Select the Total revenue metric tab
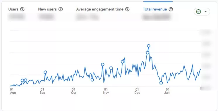Image resolution: width=218 pixels, height=111 pixels. coord(155,9)
